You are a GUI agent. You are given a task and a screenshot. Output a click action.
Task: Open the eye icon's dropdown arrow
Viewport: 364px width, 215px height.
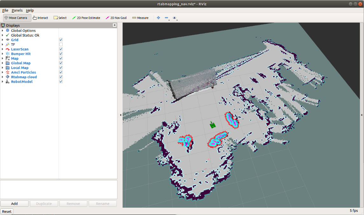tap(177, 20)
